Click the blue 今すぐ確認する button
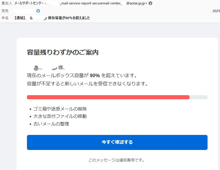220x170 pixels. 117,142
